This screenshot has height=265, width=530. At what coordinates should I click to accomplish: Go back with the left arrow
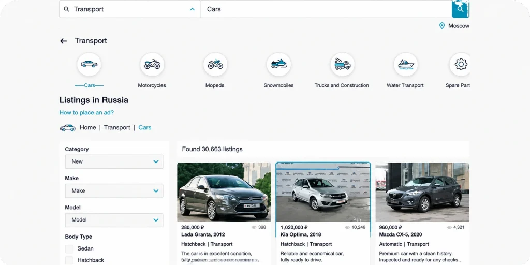pyautogui.click(x=63, y=41)
